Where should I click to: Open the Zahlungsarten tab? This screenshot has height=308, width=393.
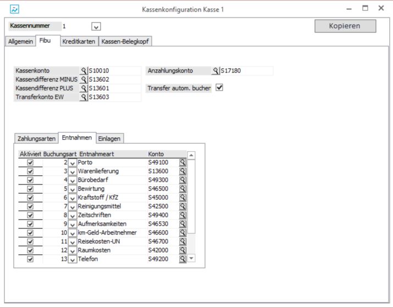coord(36,138)
